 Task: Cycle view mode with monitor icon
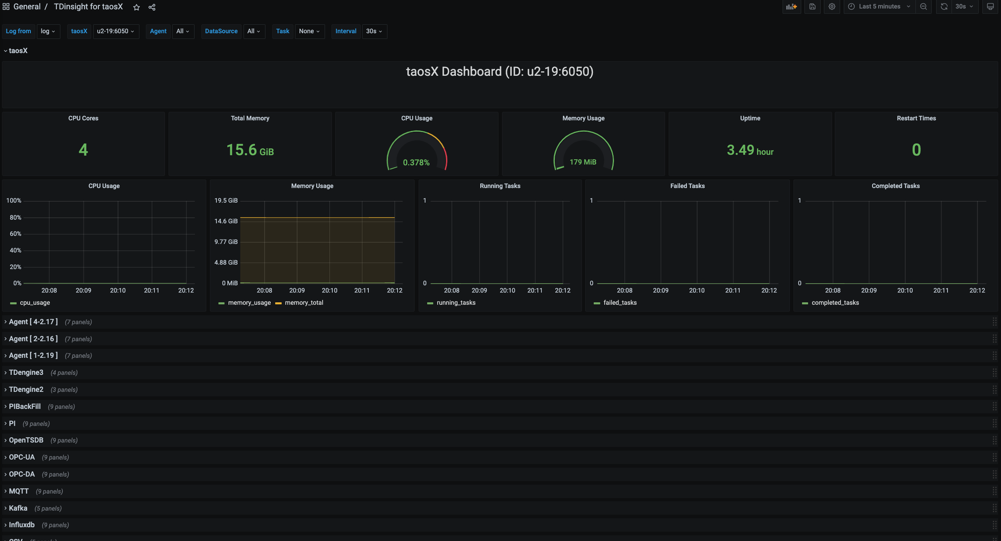[990, 6]
